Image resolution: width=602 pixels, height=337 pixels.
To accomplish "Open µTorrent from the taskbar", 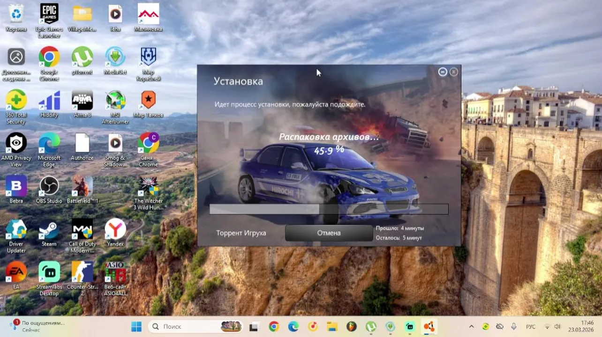I will (371, 326).
